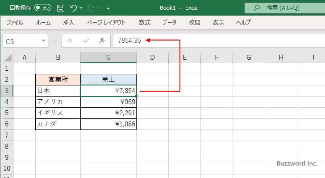The height and width of the screenshot is (178, 325).
Task: Select column B header
Action: [x=58, y=57]
